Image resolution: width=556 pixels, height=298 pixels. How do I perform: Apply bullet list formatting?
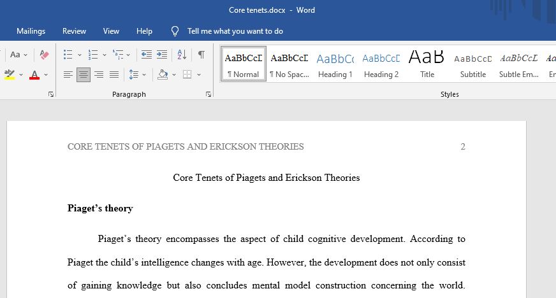click(68, 55)
